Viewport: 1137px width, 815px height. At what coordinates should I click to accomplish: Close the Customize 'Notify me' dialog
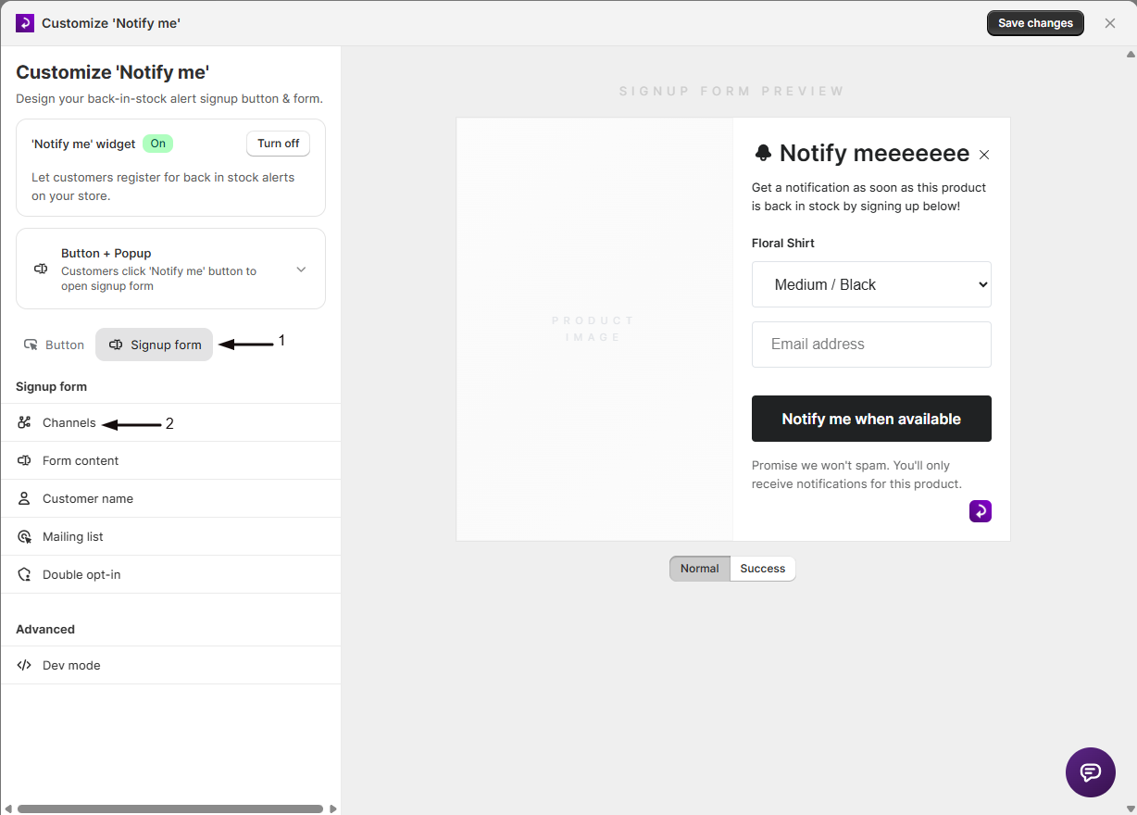(x=1110, y=23)
